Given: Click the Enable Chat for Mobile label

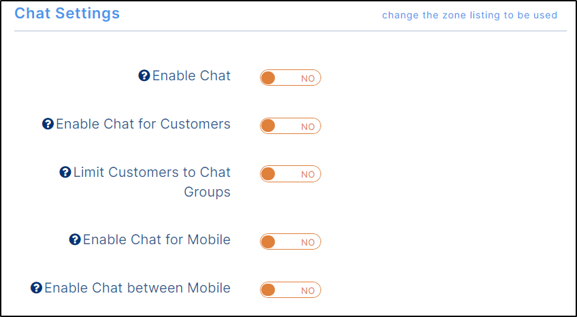Looking at the screenshot, I should (x=156, y=239).
